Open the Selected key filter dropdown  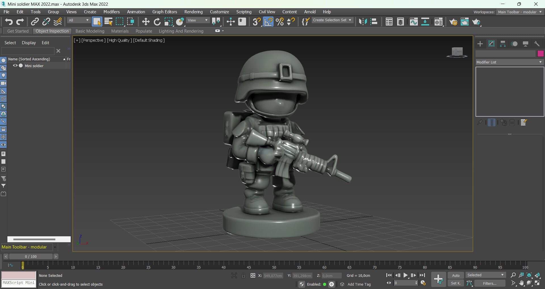[x=486, y=275]
